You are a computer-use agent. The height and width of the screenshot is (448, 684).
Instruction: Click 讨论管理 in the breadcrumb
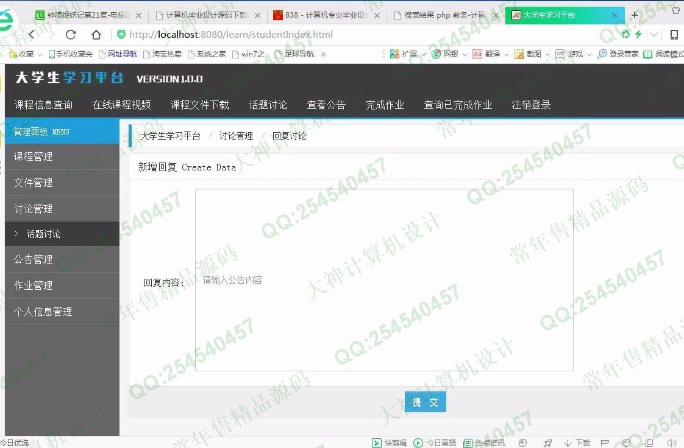point(236,136)
